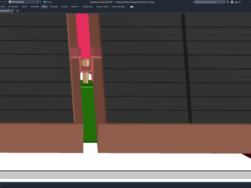Open the Add-ins ribbon tab

(75, 7)
